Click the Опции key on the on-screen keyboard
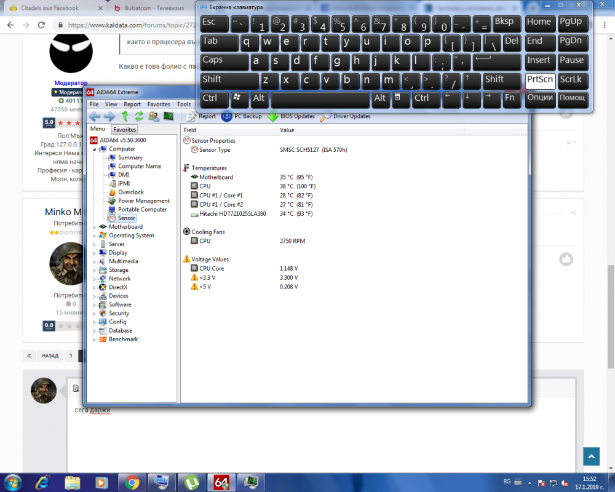This screenshot has height=492, width=615. click(540, 100)
